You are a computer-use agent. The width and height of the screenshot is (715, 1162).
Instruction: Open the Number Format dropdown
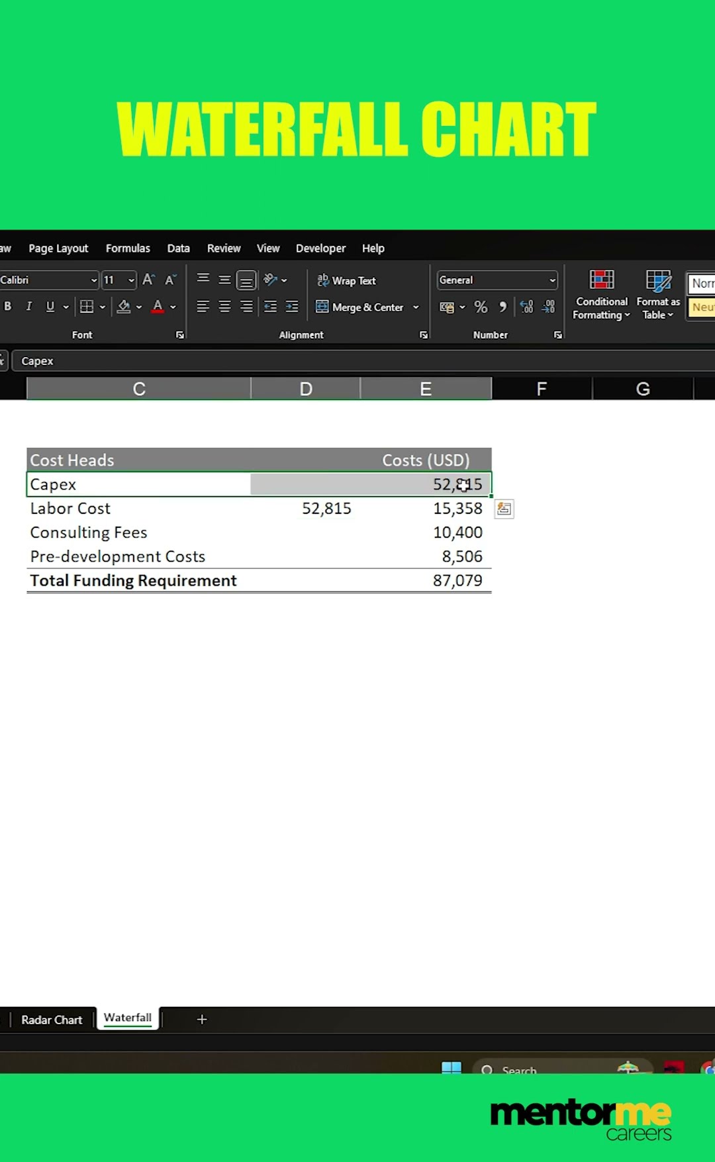point(551,280)
